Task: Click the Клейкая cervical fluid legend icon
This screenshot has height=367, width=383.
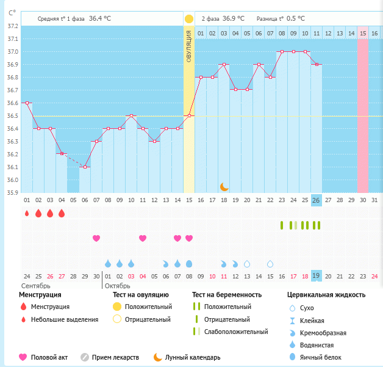Action: 292,321
